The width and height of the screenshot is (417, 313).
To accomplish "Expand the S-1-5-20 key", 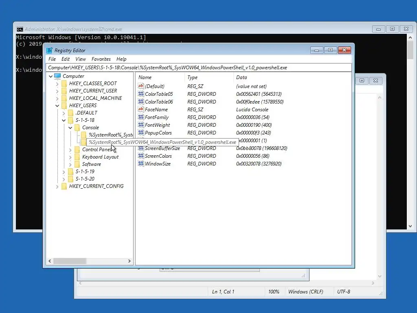I will [x=64, y=179].
